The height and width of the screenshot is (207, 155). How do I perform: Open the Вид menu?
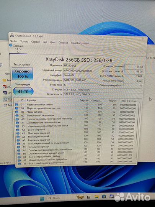point(45,42)
